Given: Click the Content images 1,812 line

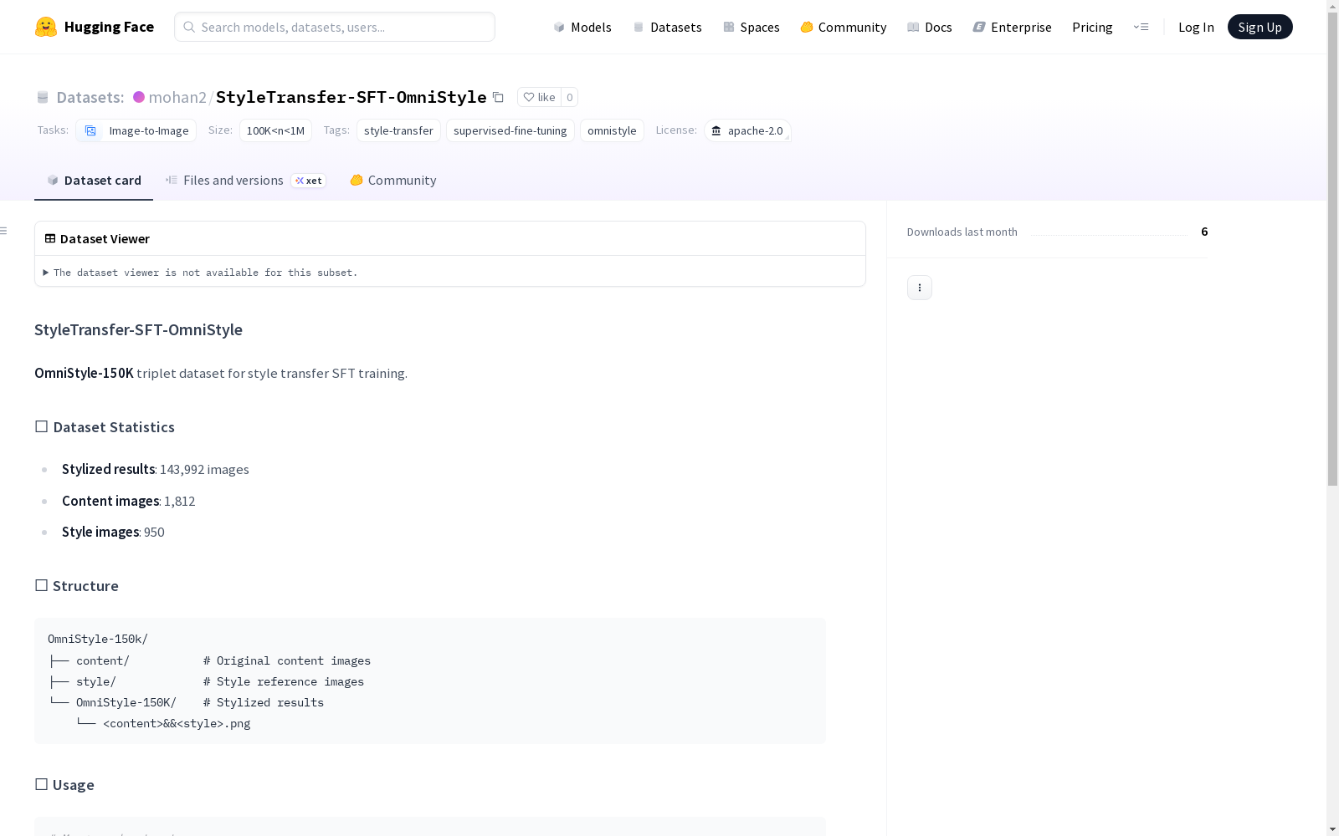Looking at the screenshot, I should (129, 501).
